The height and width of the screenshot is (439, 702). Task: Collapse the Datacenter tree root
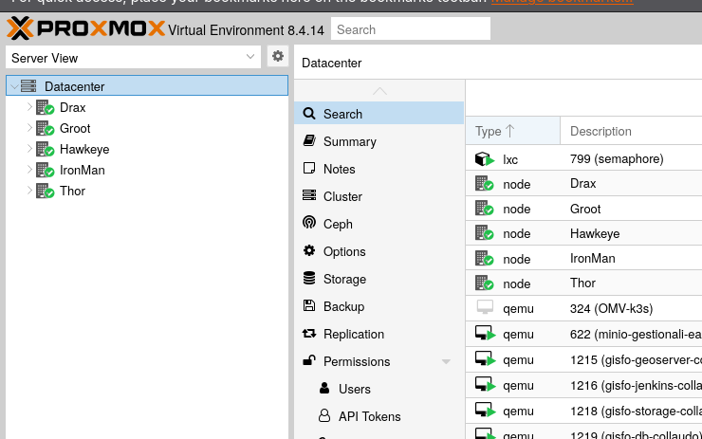point(12,86)
